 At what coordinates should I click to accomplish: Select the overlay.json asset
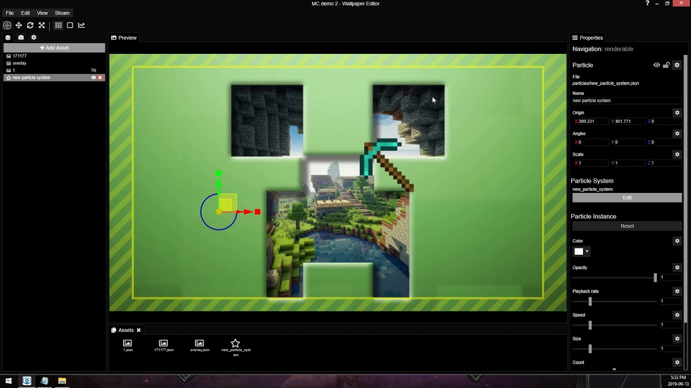[199, 345]
